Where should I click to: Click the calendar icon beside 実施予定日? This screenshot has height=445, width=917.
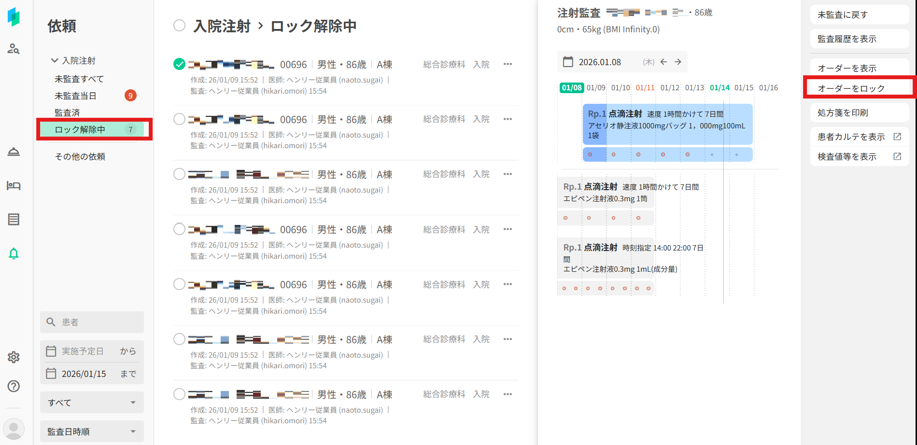point(51,351)
